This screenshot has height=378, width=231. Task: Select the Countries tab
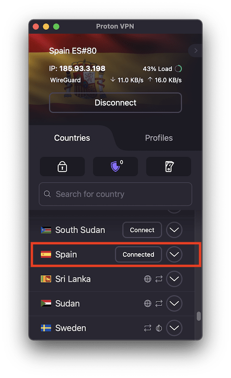pos(72,138)
